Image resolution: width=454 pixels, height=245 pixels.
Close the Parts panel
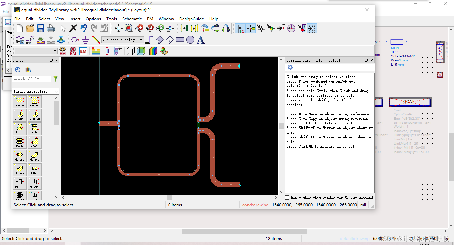tap(57, 60)
